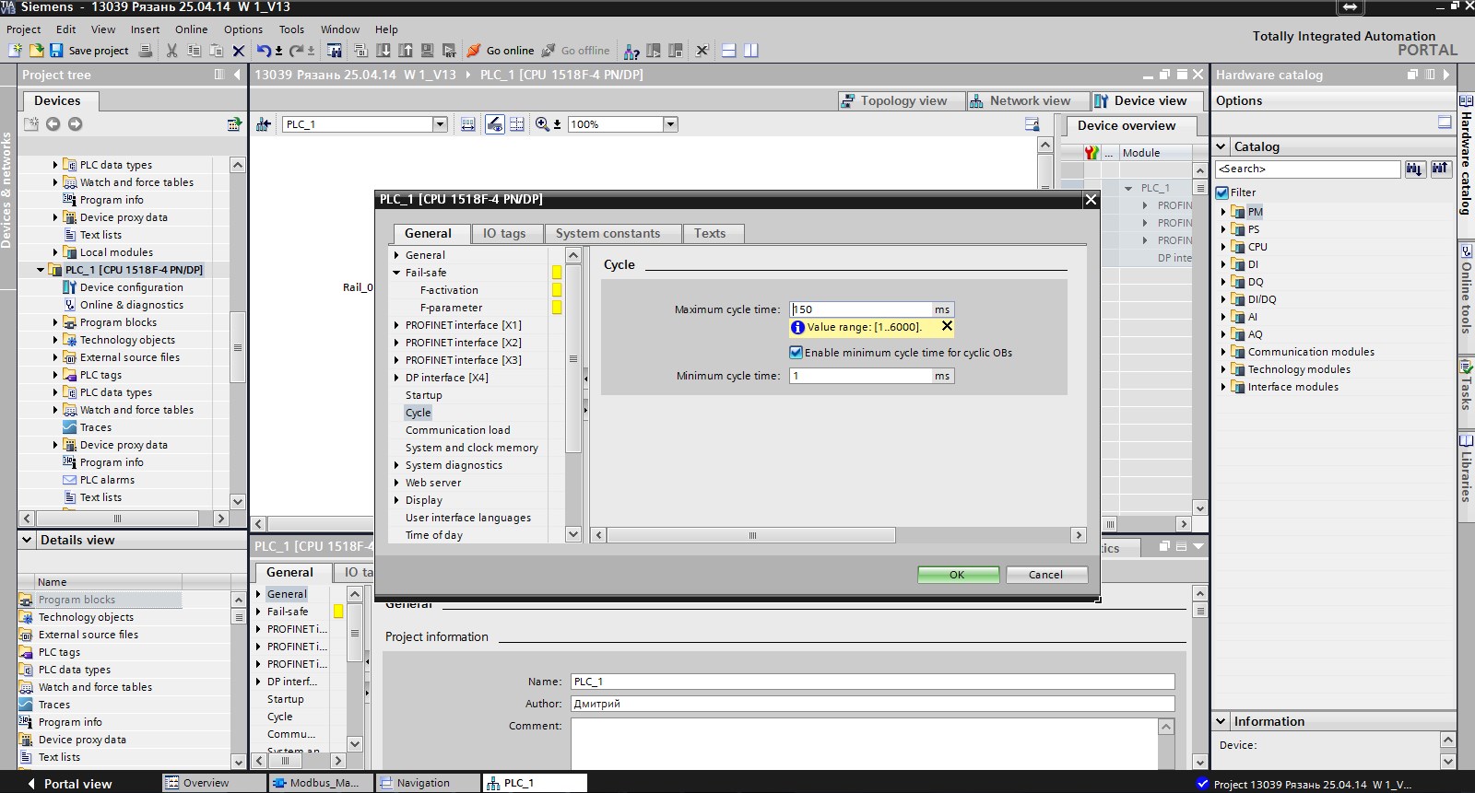Click OK button in dialog

pyautogui.click(x=958, y=575)
